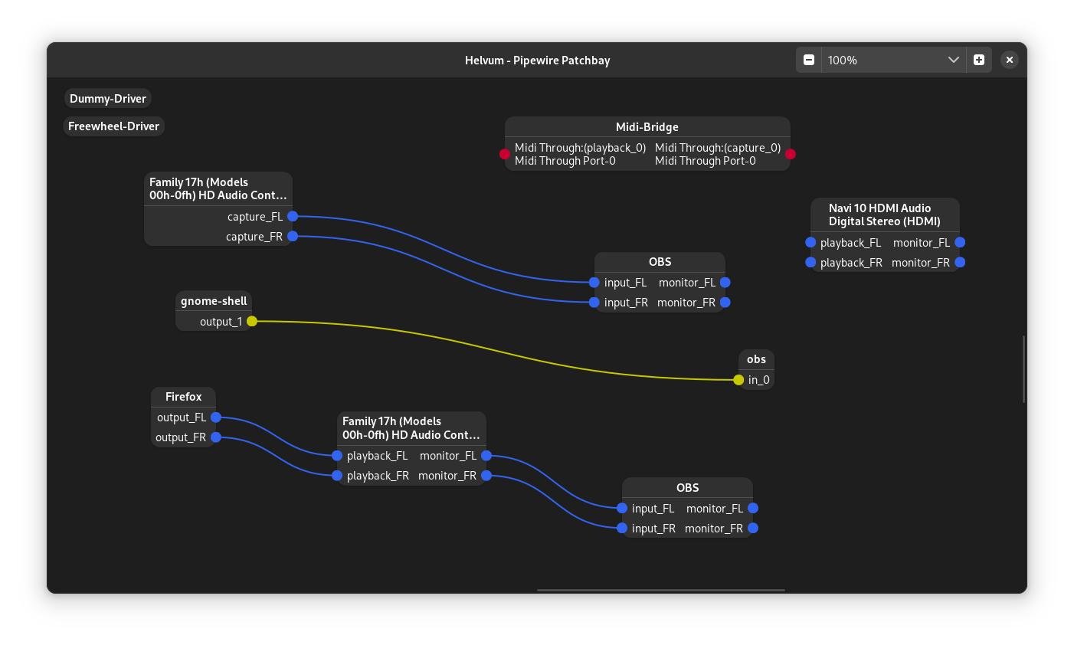Screen dimensions: 1074x645
Task: Click the gnome-shell output_1 yellow port
Action: pyautogui.click(x=252, y=322)
